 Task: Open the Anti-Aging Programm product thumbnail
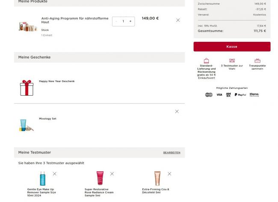click(28, 26)
